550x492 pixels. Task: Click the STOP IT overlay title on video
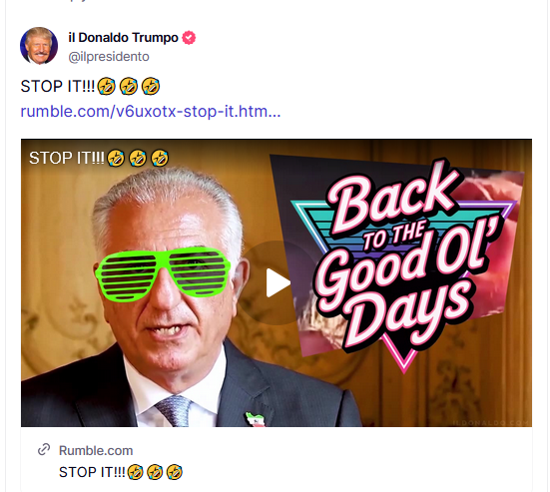point(99,158)
